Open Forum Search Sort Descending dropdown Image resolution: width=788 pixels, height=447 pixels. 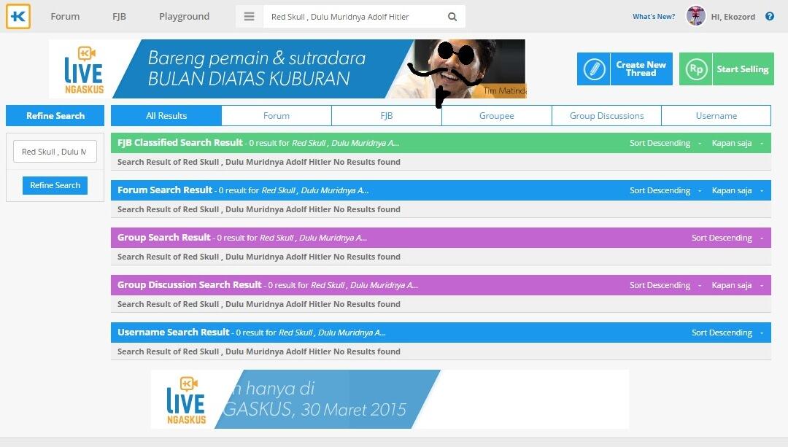pyautogui.click(x=665, y=190)
